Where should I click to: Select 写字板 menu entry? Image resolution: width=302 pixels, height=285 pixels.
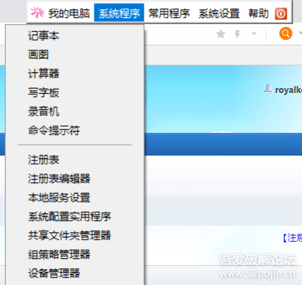point(75,93)
